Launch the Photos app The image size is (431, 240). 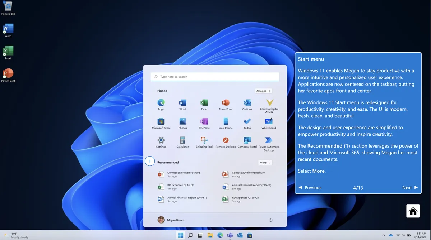(182, 123)
